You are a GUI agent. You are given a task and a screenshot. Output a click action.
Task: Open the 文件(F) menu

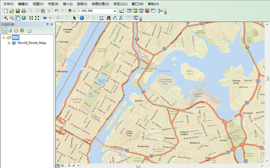click(x=9, y=4)
